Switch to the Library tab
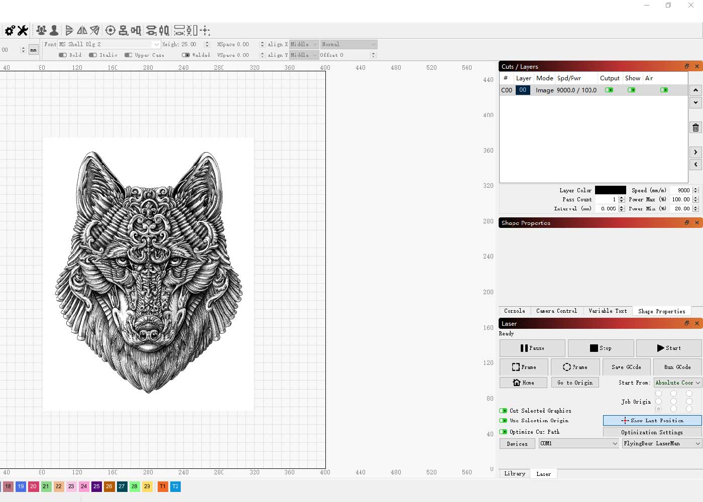 (x=515, y=473)
